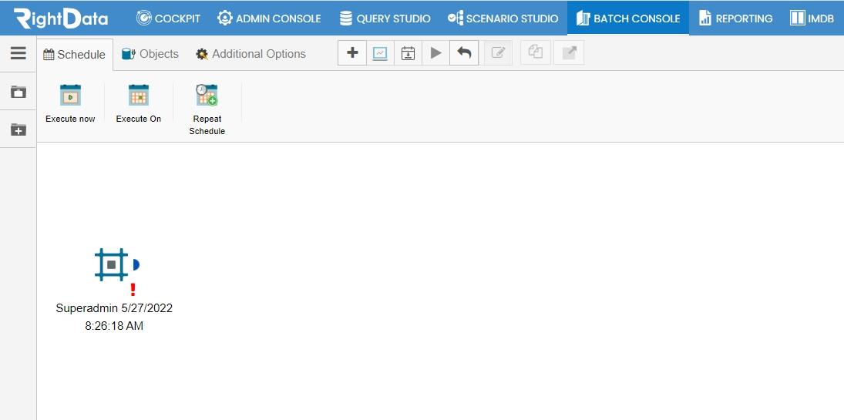The image size is (844, 420).
Task: Select the Batch Console menu
Action: (627, 18)
